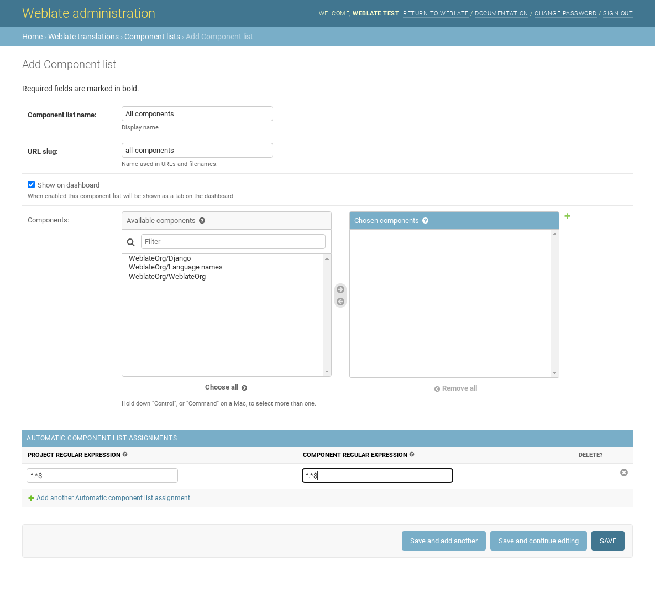This screenshot has width=655, height=602.
Task: Click Available components scrollbar down arrow
Action: click(327, 372)
